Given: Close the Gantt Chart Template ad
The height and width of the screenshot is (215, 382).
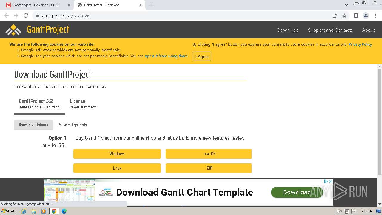Looking at the screenshot, I should click(x=331, y=181).
